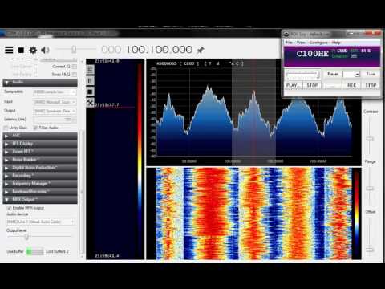Collapse the MPX Output panel
The height and width of the screenshot is (289, 385).
(40, 200)
